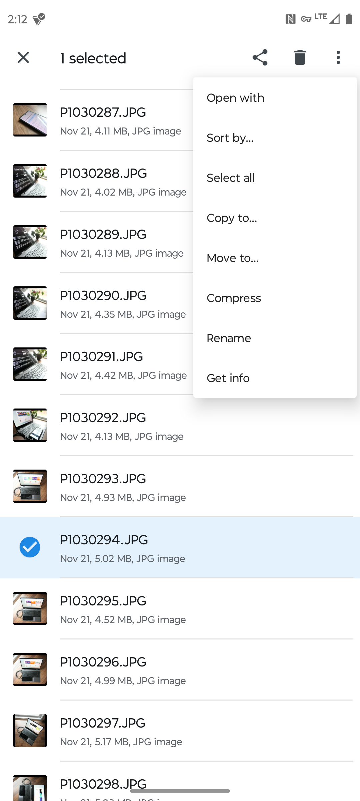Tap the P1030297.JPG thumbnail image

click(30, 731)
